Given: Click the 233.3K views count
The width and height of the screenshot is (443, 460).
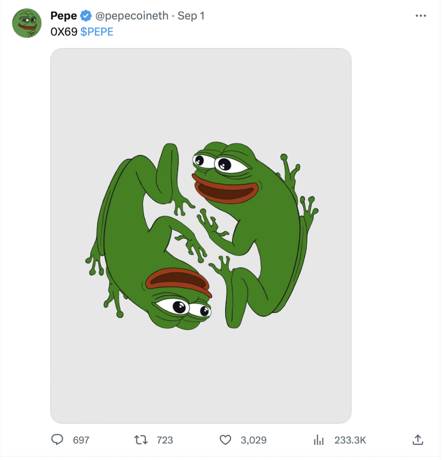Looking at the screenshot, I should click(x=351, y=440).
